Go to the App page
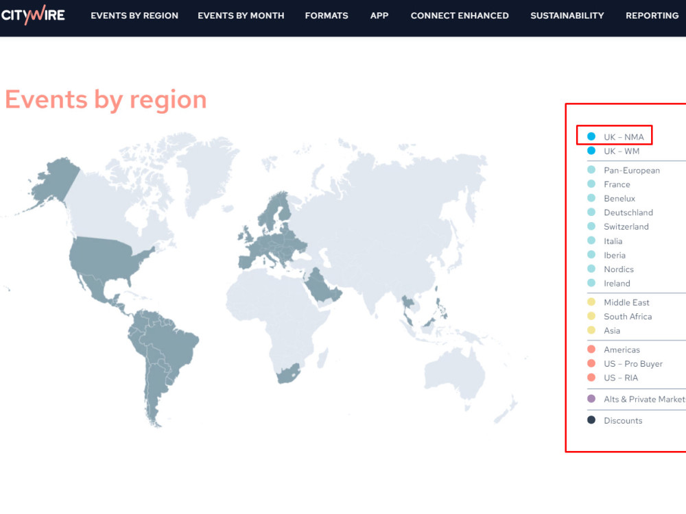This screenshot has height=514, width=686. [379, 16]
